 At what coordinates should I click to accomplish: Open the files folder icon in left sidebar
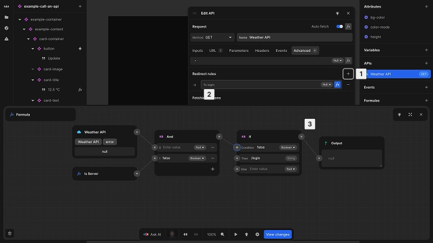[6, 17]
